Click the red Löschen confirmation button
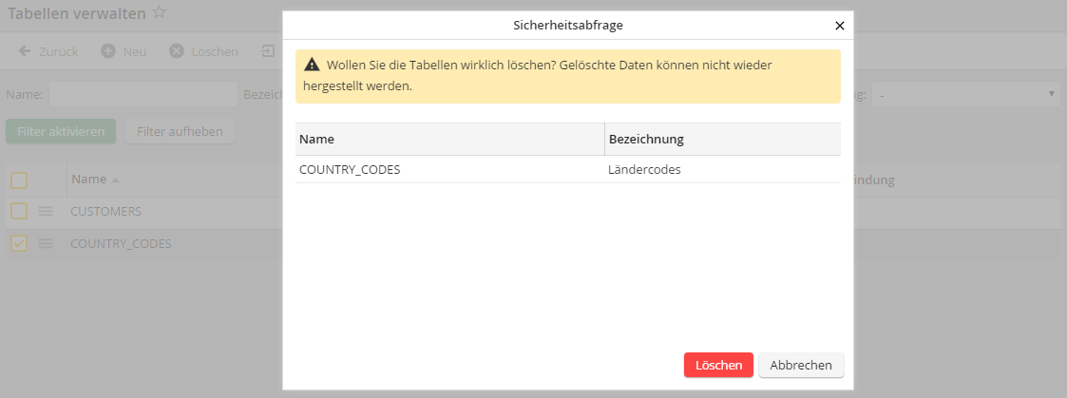Viewport: 1067px width, 398px height. pos(717,365)
